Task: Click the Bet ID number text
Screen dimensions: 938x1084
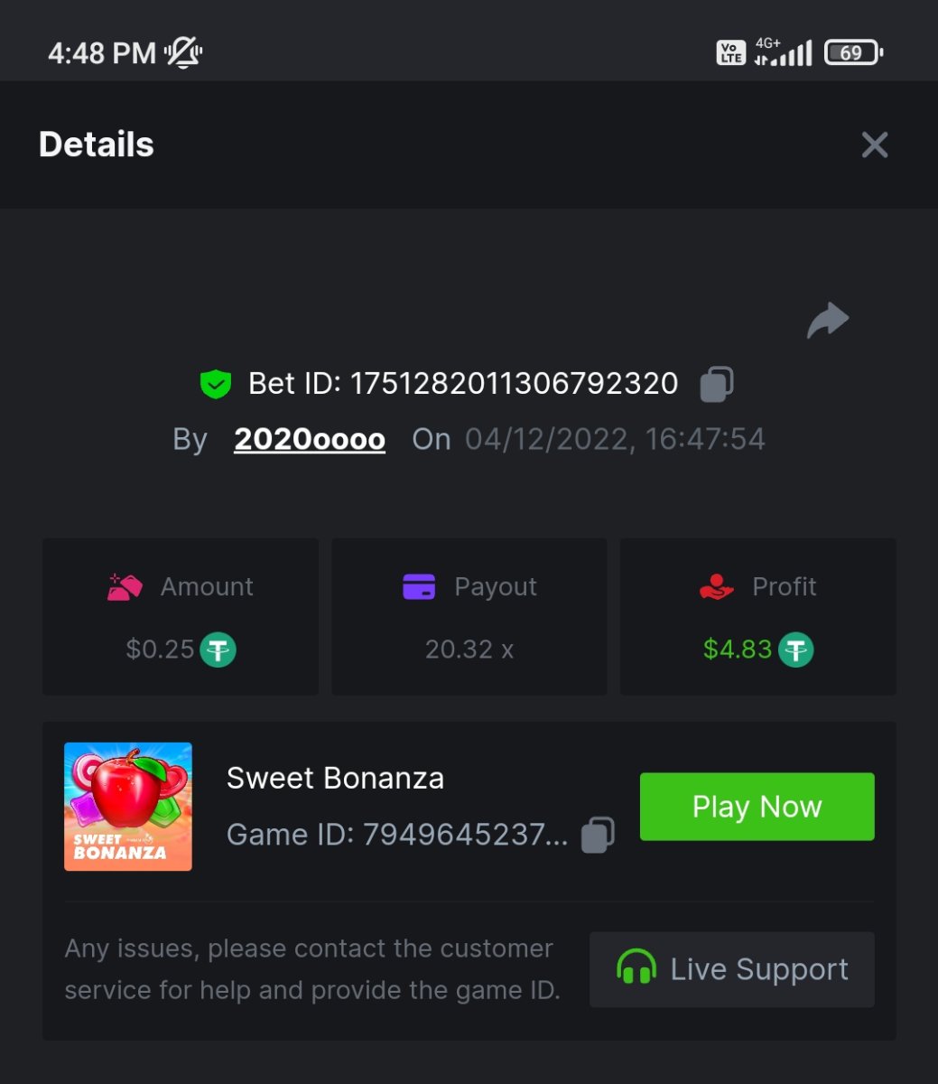Action: pyautogui.click(x=514, y=384)
